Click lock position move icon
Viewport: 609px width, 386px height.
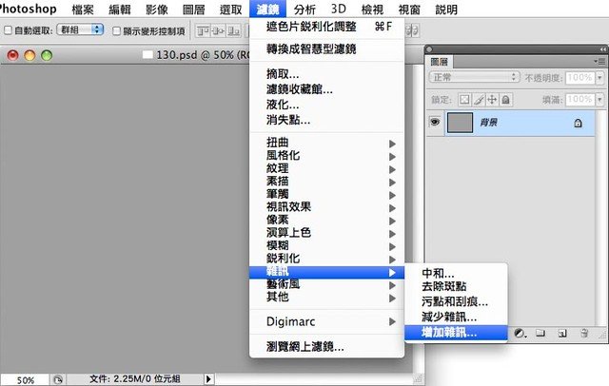click(492, 100)
